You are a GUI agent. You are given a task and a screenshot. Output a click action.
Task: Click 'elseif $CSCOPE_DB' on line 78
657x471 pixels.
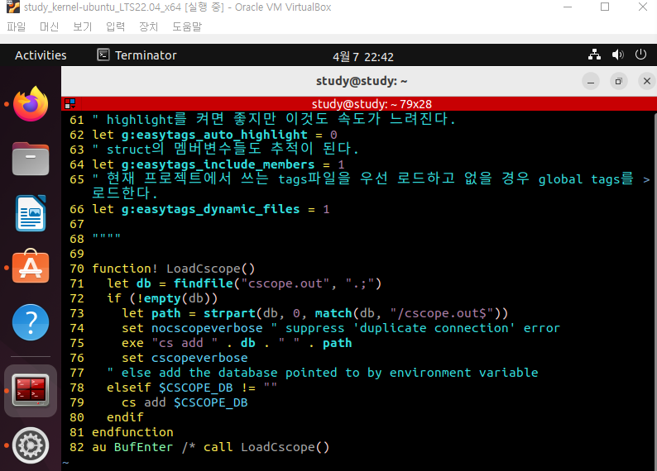click(x=170, y=388)
